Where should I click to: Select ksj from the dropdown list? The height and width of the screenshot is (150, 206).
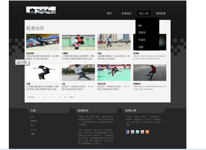[x=140, y=25]
